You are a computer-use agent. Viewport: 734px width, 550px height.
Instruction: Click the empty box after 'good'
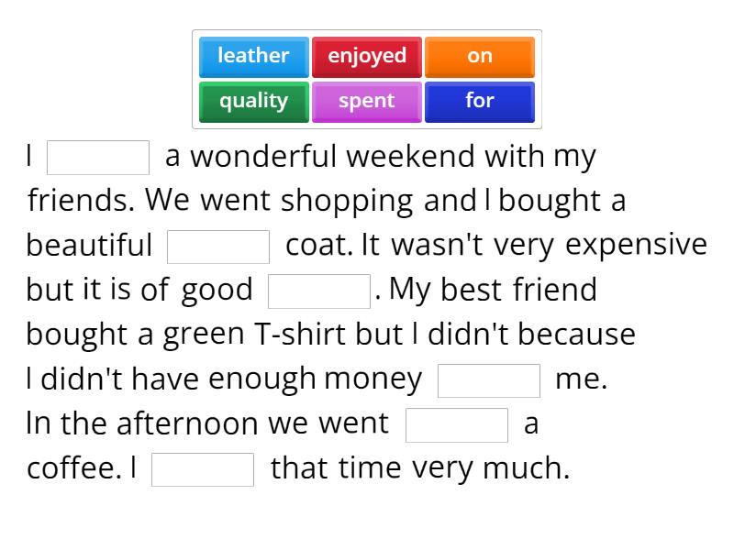[319, 291]
